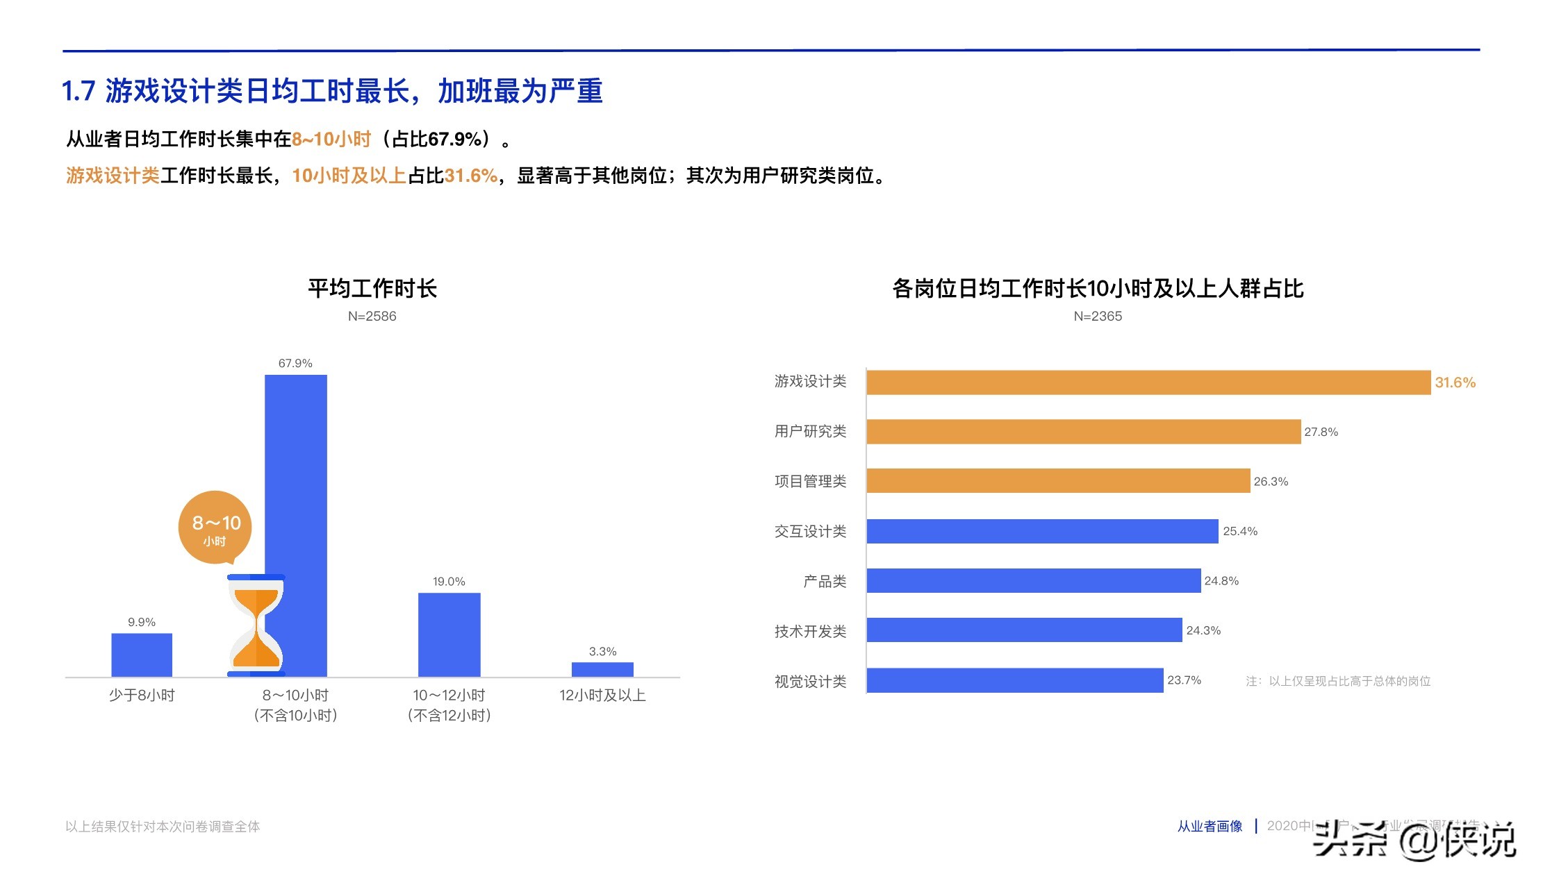Click the category label '视觉设计类'
Viewport: 1543px width, 885px height.
tap(810, 682)
